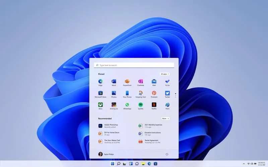268x167 pixels.
Task: Click the battery tray icon
Action: coord(255,164)
